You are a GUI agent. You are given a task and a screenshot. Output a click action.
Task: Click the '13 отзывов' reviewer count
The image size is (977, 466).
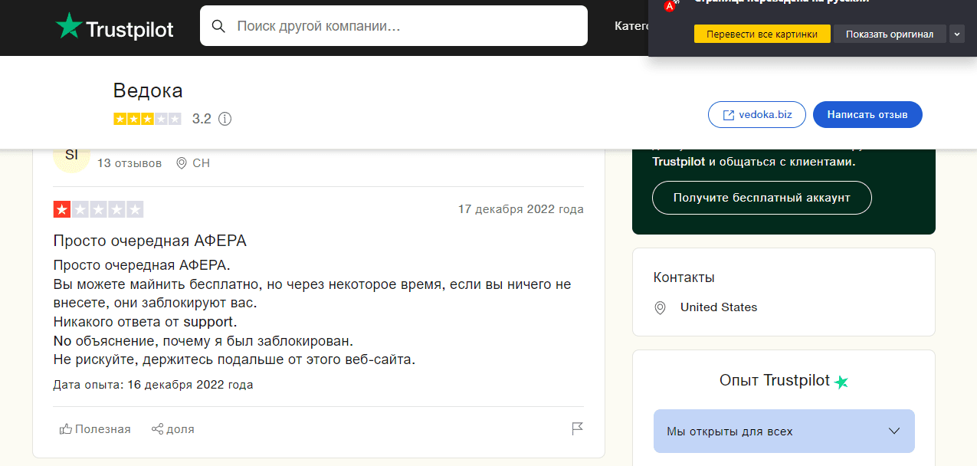tap(130, 163)
